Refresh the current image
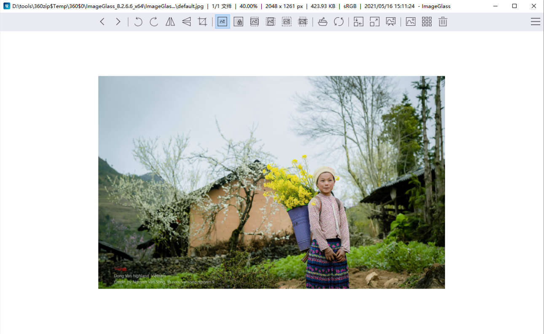Viewport: 544px width, 334px height. click(339, 22)
